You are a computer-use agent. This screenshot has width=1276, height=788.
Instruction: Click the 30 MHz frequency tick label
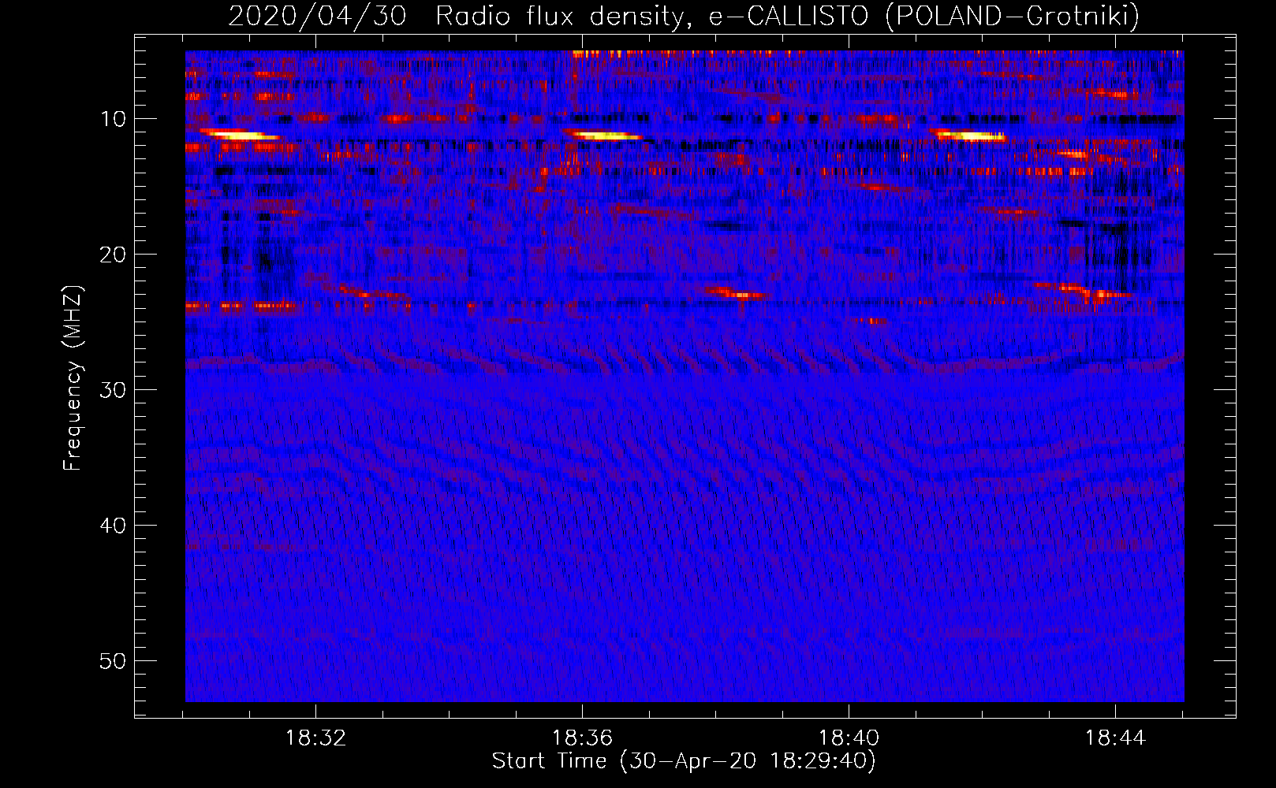point(114,390)
